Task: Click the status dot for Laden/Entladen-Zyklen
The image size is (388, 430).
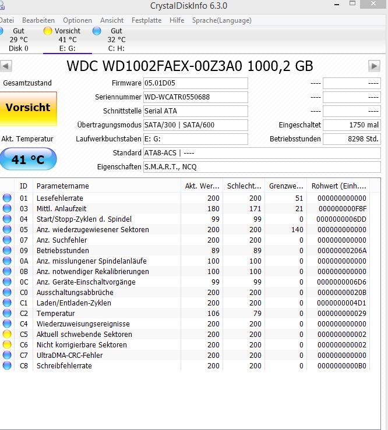Action: (7, 303)
